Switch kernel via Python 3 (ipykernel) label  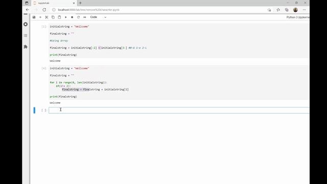(298, 17)
